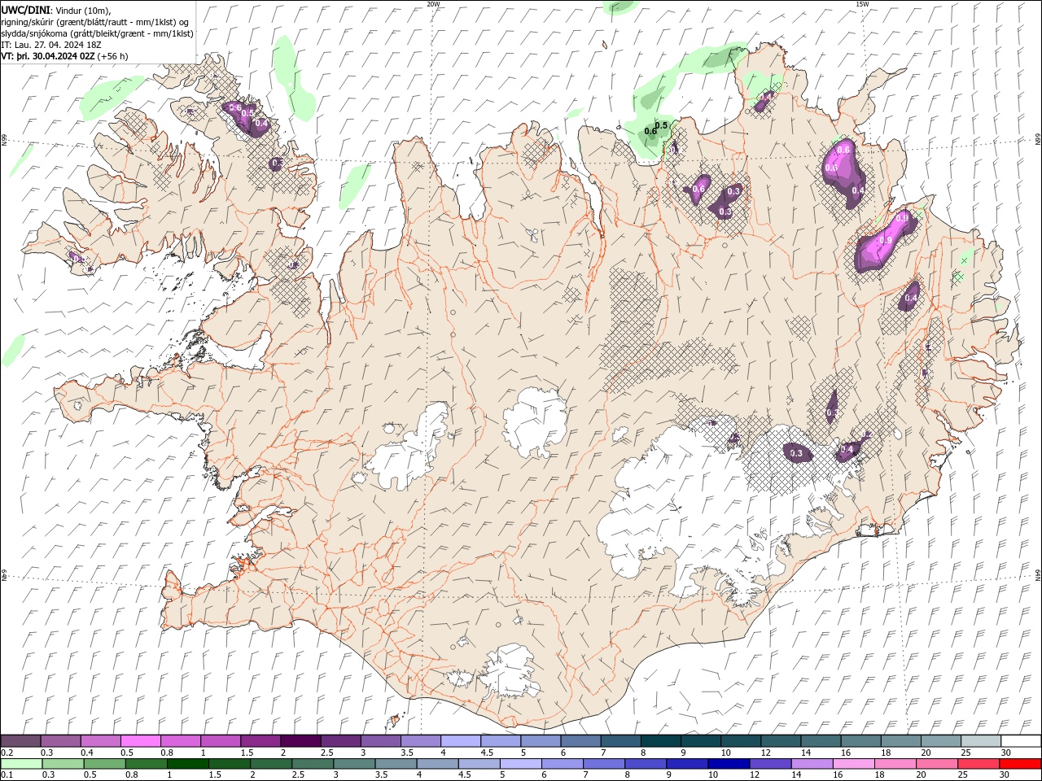
Task: Pick bottom-row swatch between 25 and 30
Action: (978, 763)
